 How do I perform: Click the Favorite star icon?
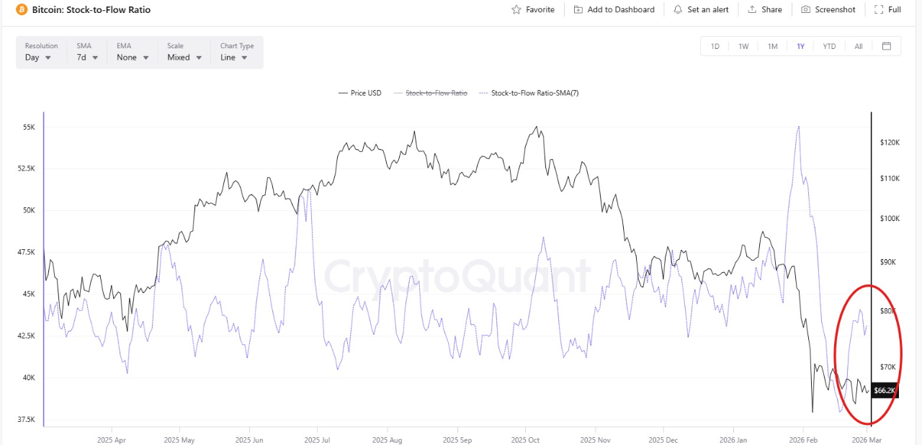[516, 10]
